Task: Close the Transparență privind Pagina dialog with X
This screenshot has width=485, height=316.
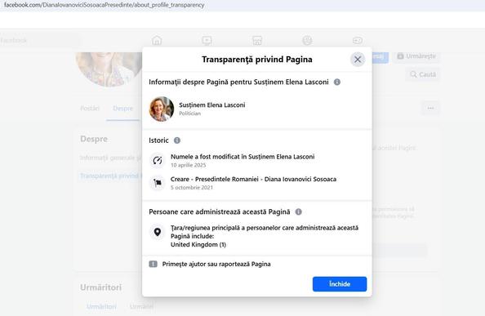Action: tap(358, 60)
